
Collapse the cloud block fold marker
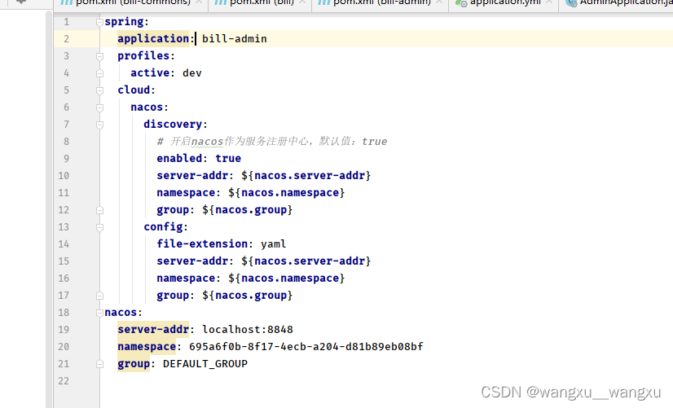[x=99, y=90]
